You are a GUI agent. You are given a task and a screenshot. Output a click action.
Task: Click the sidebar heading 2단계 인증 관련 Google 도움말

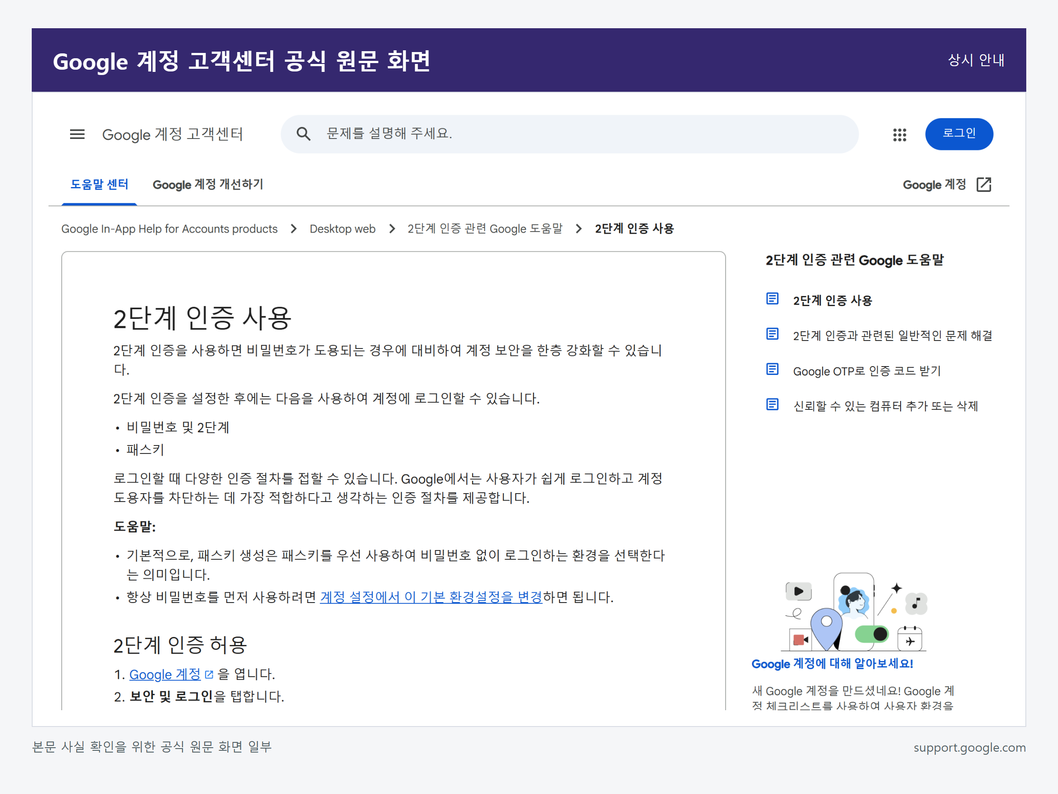(x=854, y=260)
